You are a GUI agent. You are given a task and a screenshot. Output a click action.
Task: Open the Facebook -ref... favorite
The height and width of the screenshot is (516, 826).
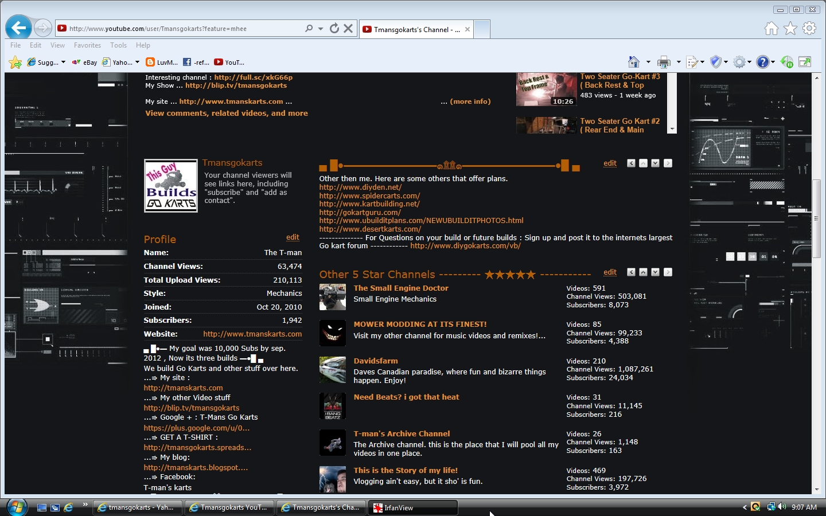(x=196, y=62)
